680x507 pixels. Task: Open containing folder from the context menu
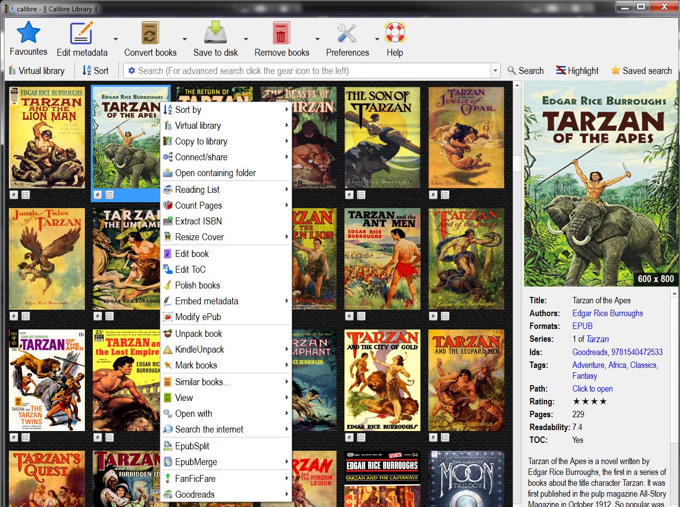tap(226, 173)
